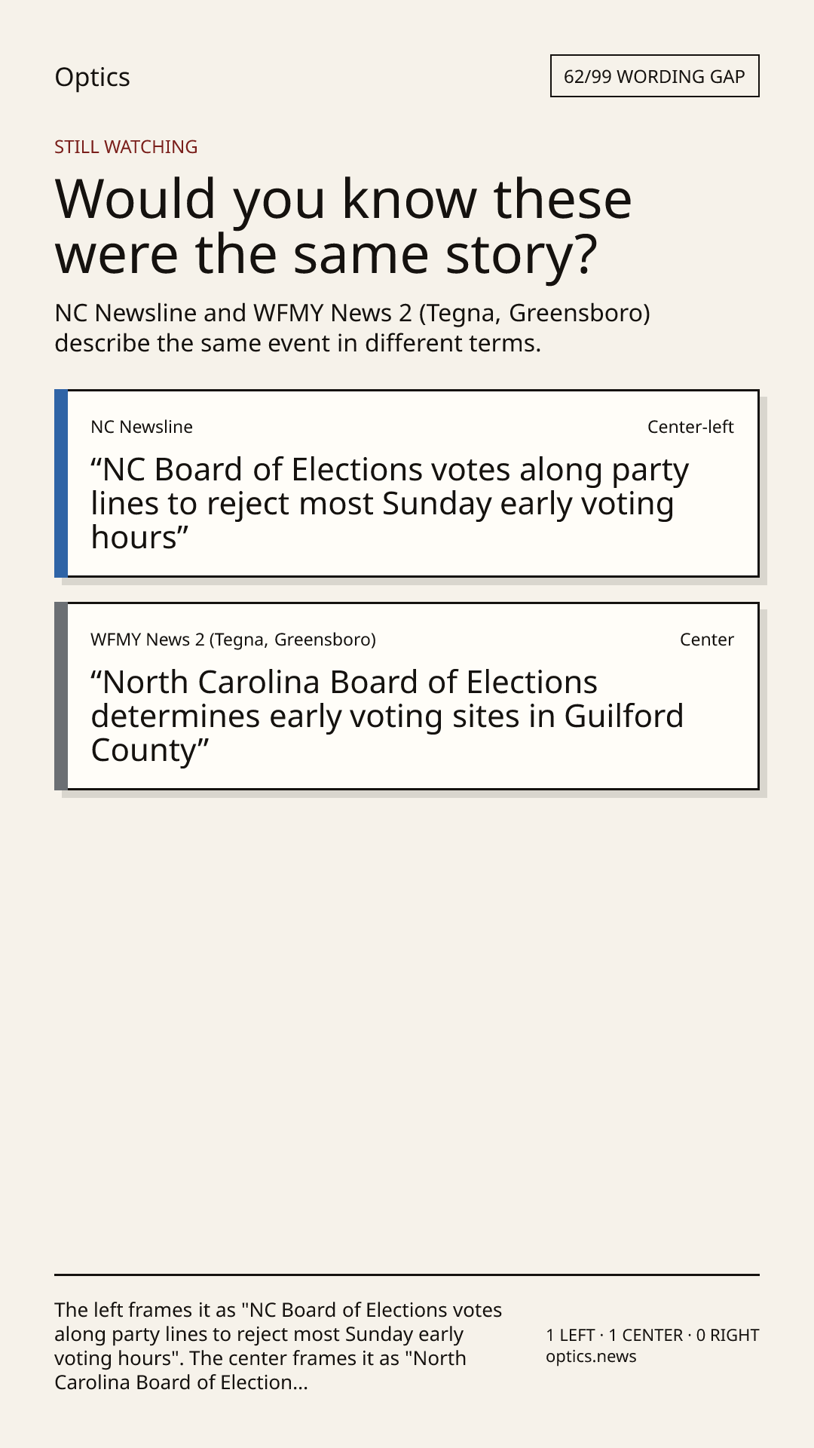Click the 'describe the same event' line
The width and height of the screenshot is (814, 1448).
(298, 343)
